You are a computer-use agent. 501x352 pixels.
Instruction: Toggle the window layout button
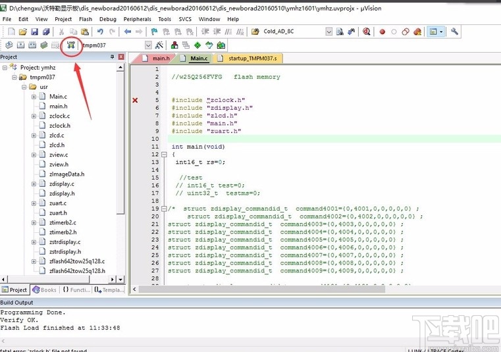[x=433, y=32]
